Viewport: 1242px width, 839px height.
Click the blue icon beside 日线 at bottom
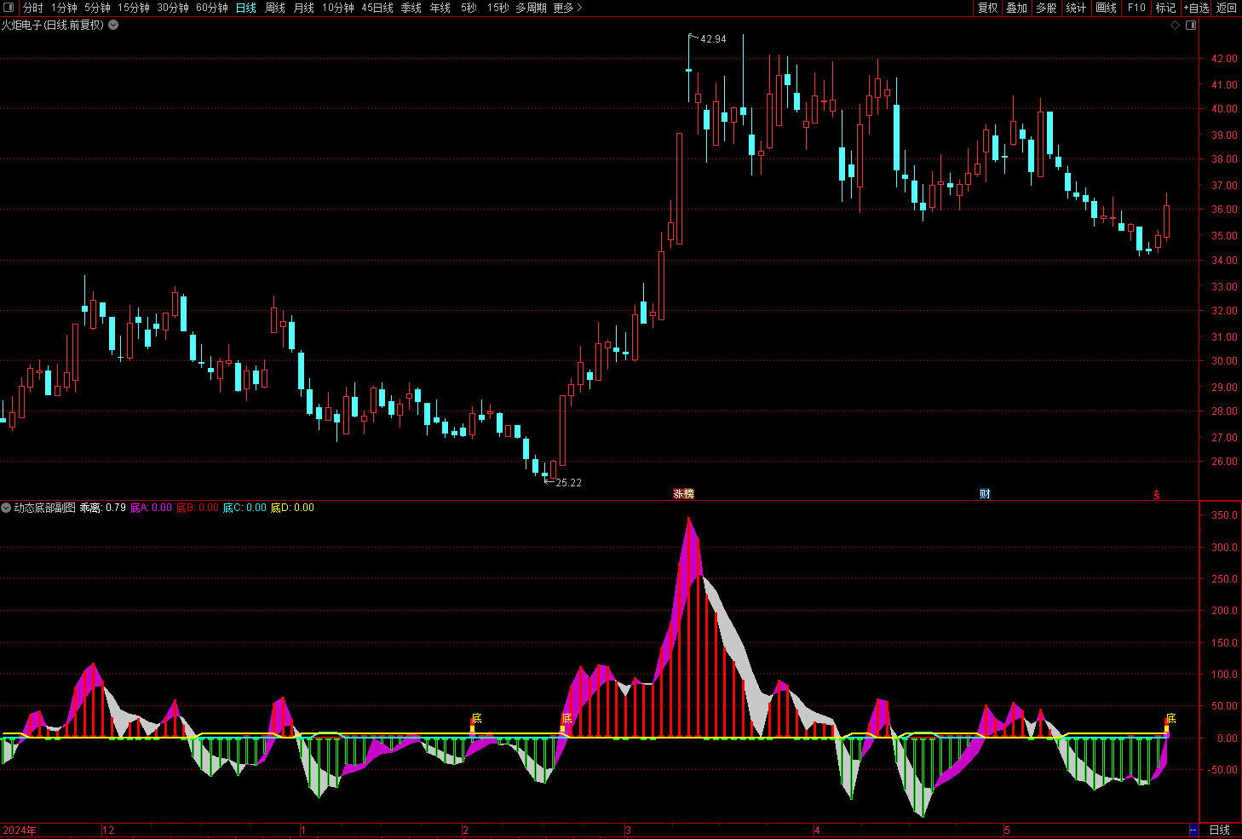pyautogui.click(x=1193, y=830)
